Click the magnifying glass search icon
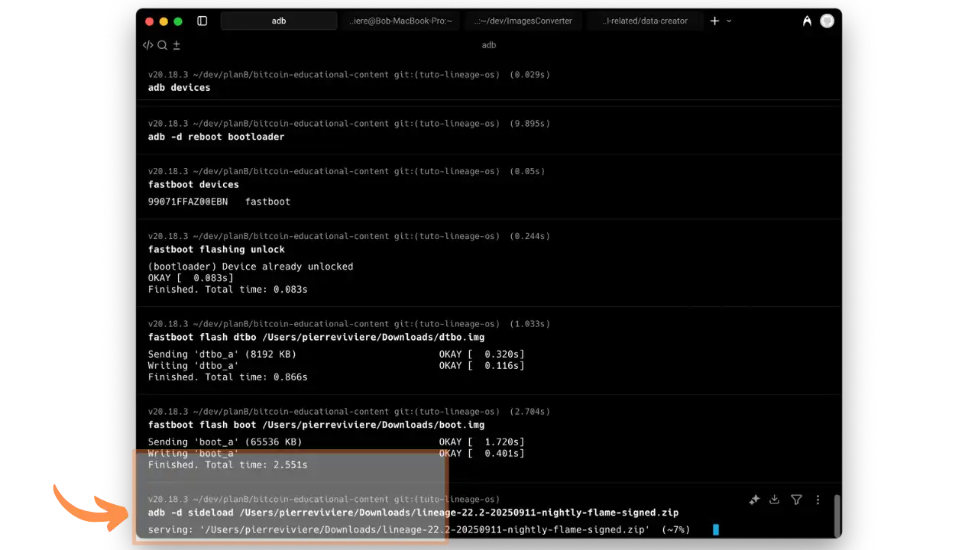978x550 pixels. pos(162,45)
